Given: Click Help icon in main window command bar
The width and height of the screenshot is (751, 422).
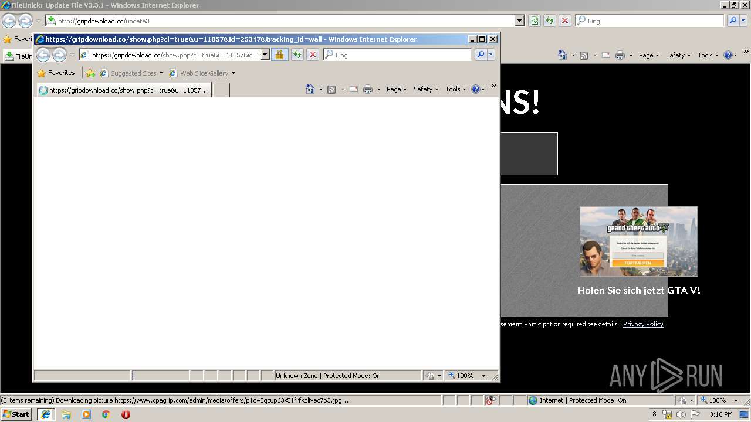Looking at the screenshot, I should [728, 55].
